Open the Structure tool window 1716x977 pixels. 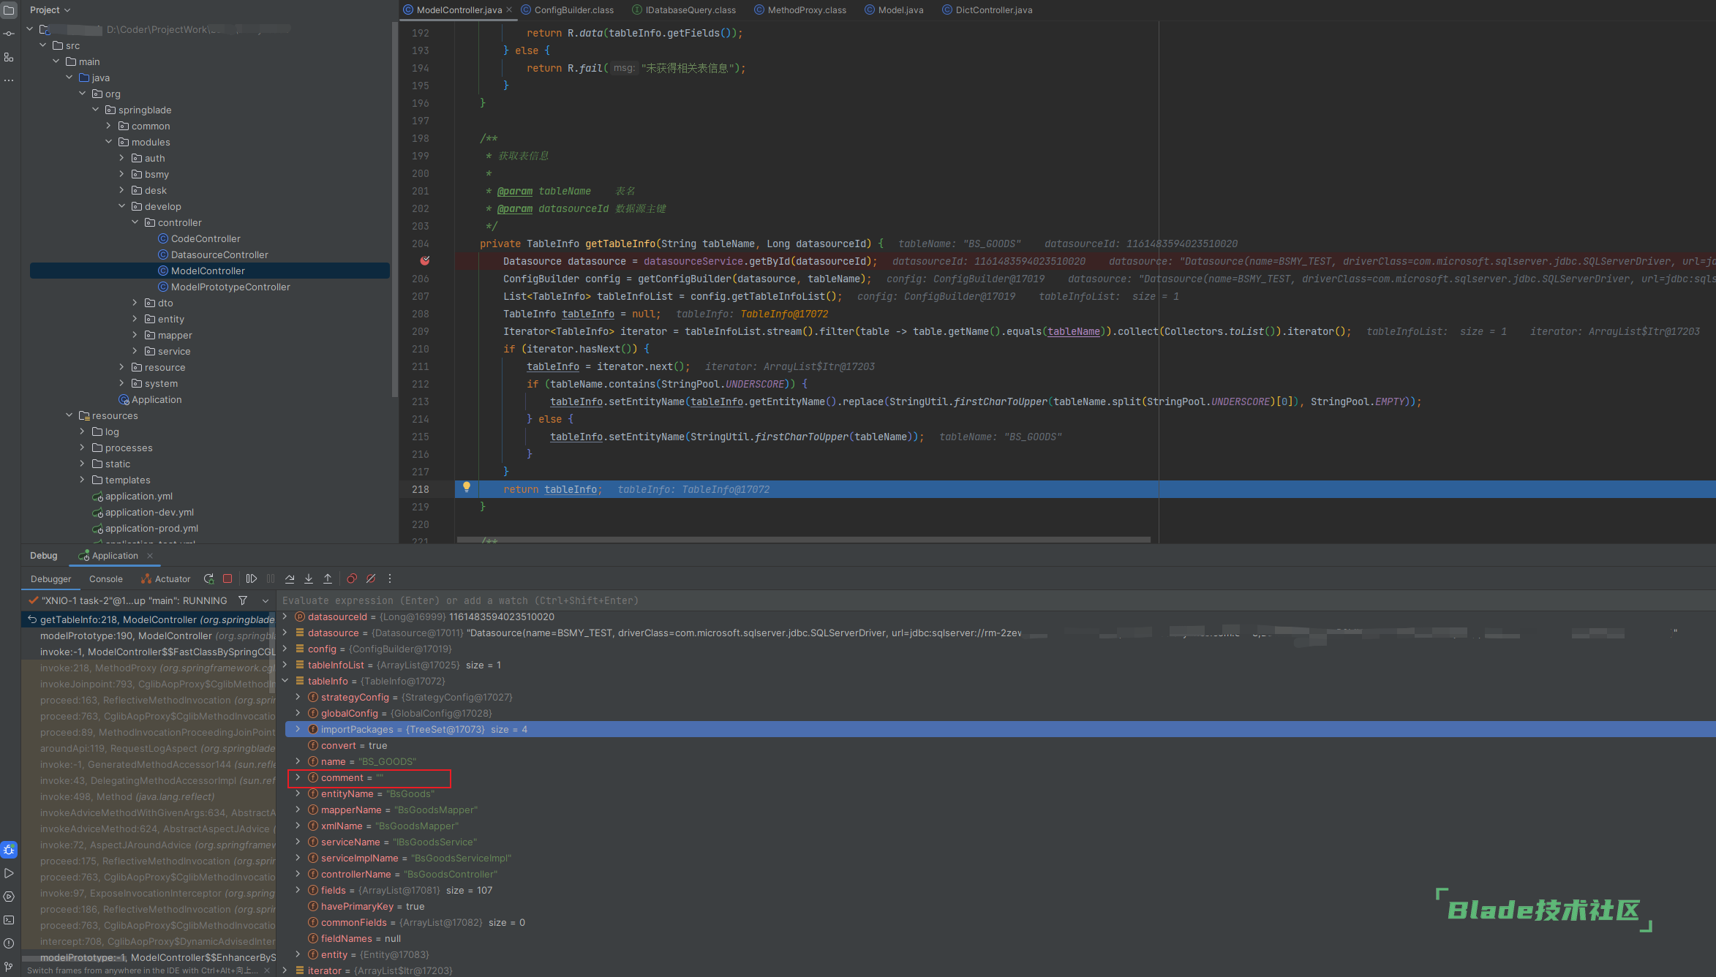point(9,57)
